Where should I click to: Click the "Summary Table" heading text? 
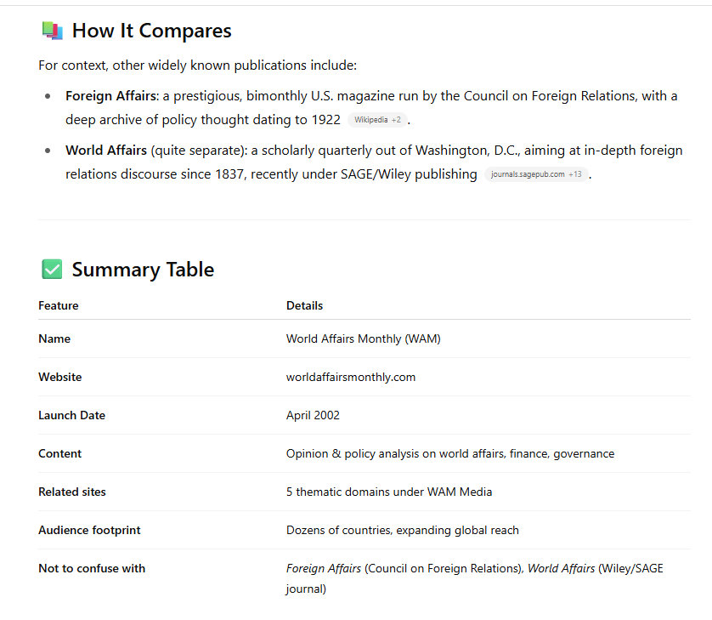143,270
